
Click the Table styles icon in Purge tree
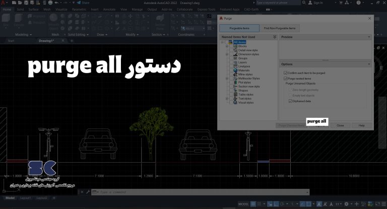[x=235, y=95]
